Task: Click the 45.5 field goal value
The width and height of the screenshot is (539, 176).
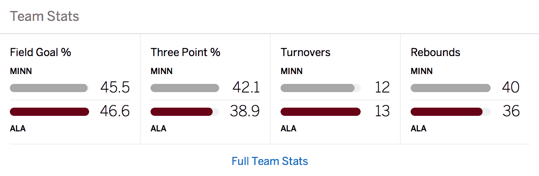Action: coord(115,88)
